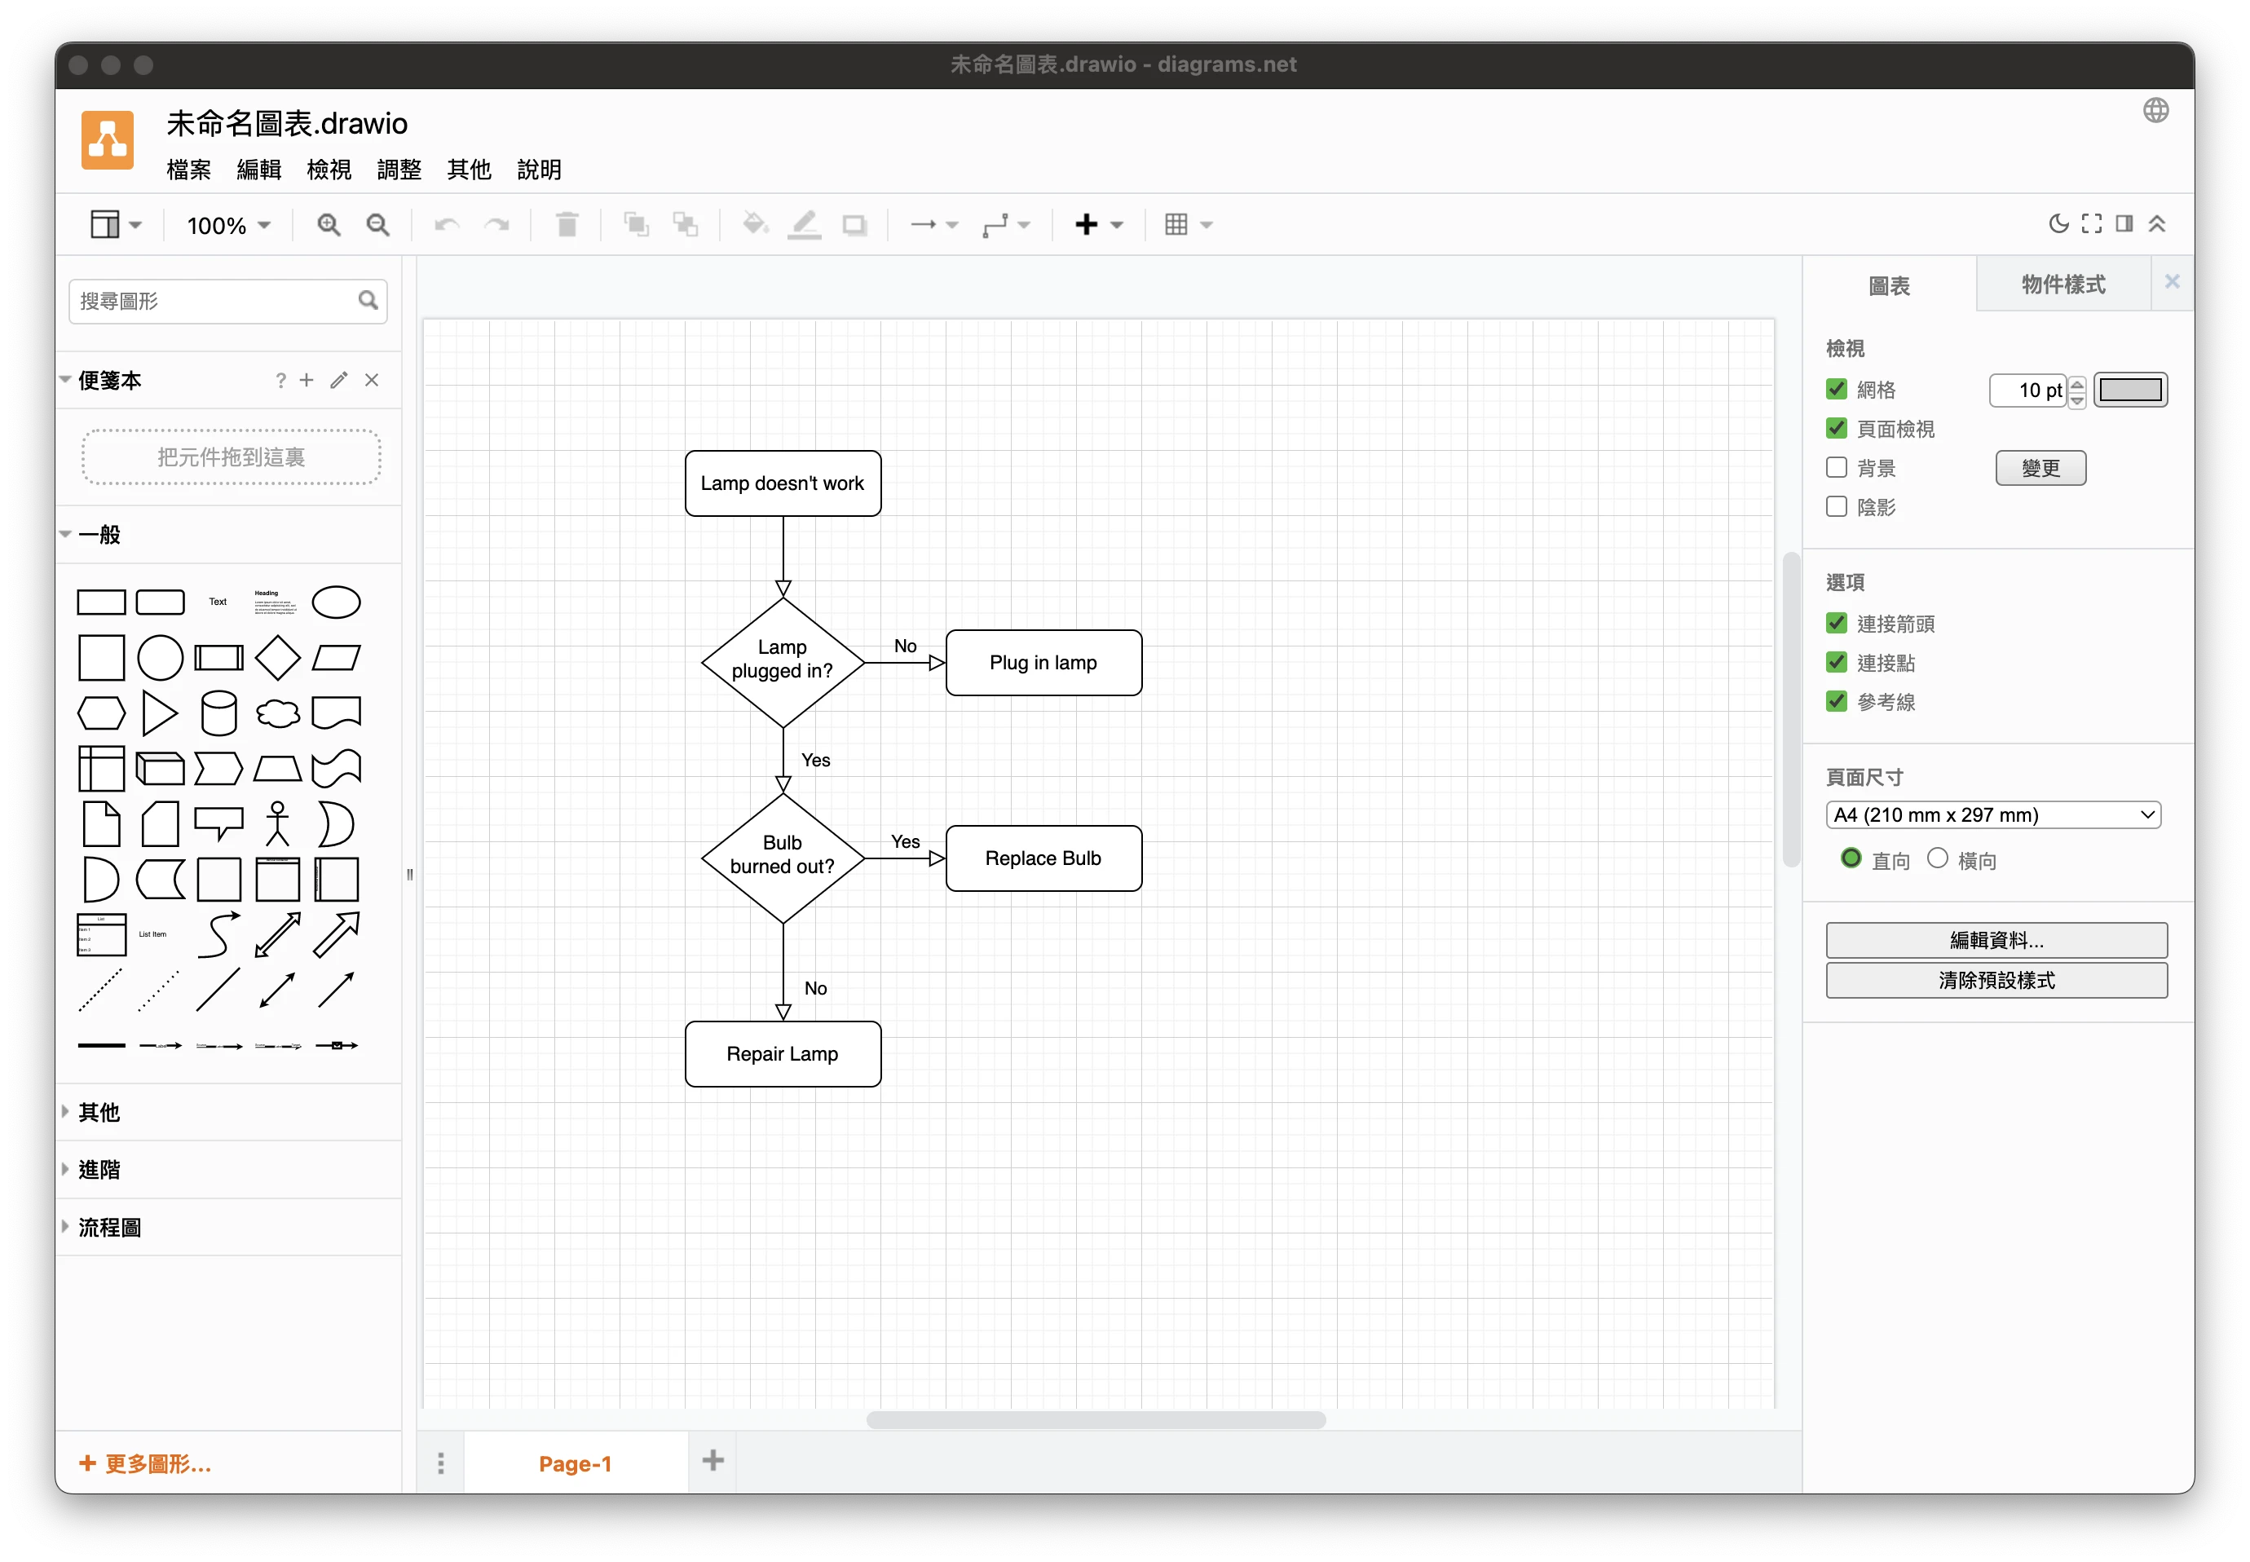This screenshot has width=2250, height=1562.
Task: Enable the 背景 background checkbox
Action: click(1836, 468)
